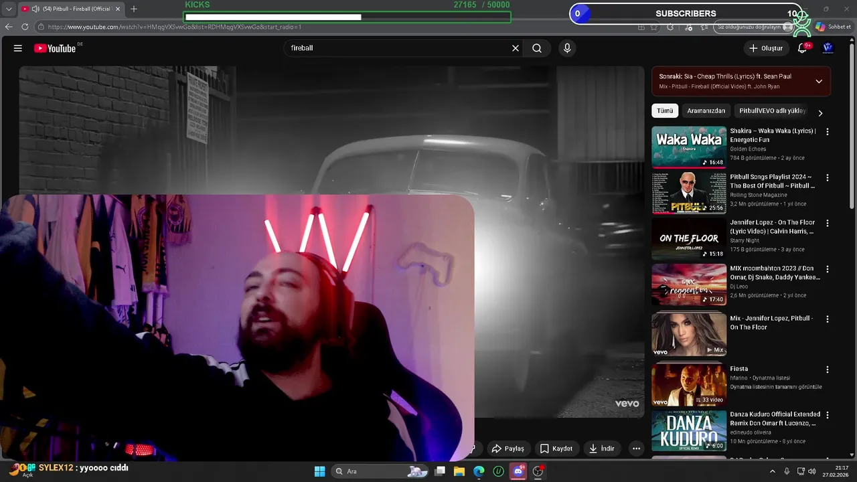Click the vevo watermark on the video
The height and width of the screenshot is (482, 857).
[627, 404]
